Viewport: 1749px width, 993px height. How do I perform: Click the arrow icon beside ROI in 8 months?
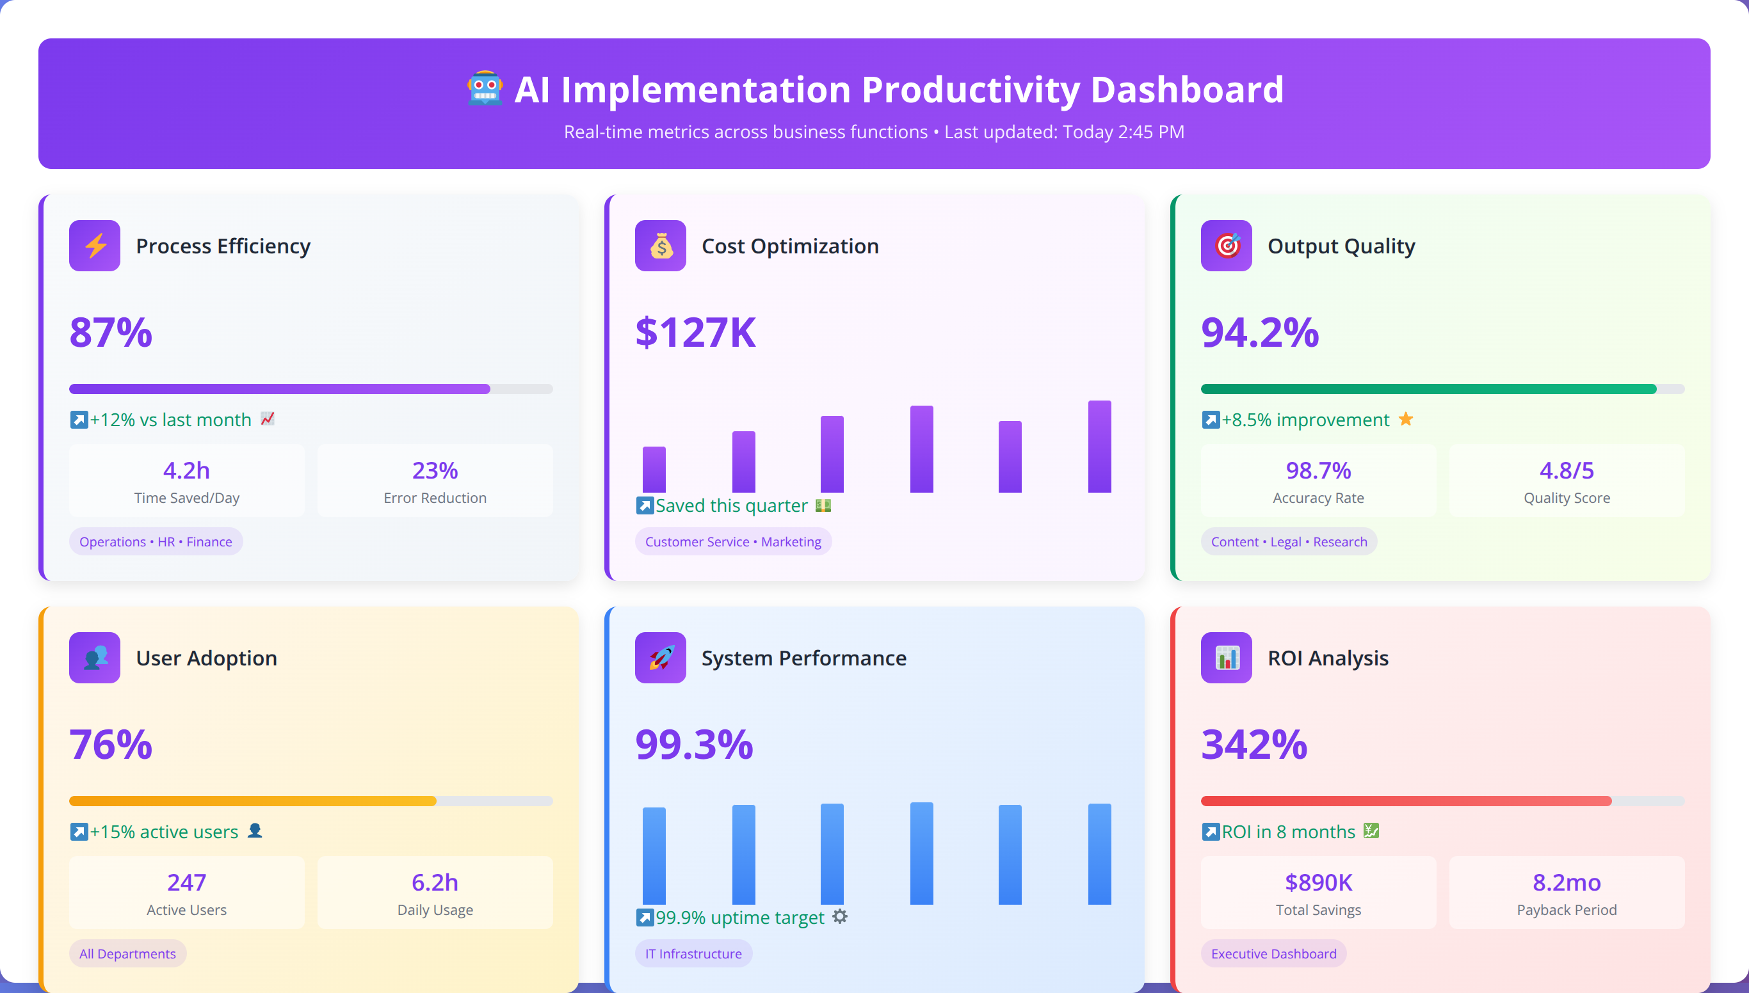tap(1211, 831)
